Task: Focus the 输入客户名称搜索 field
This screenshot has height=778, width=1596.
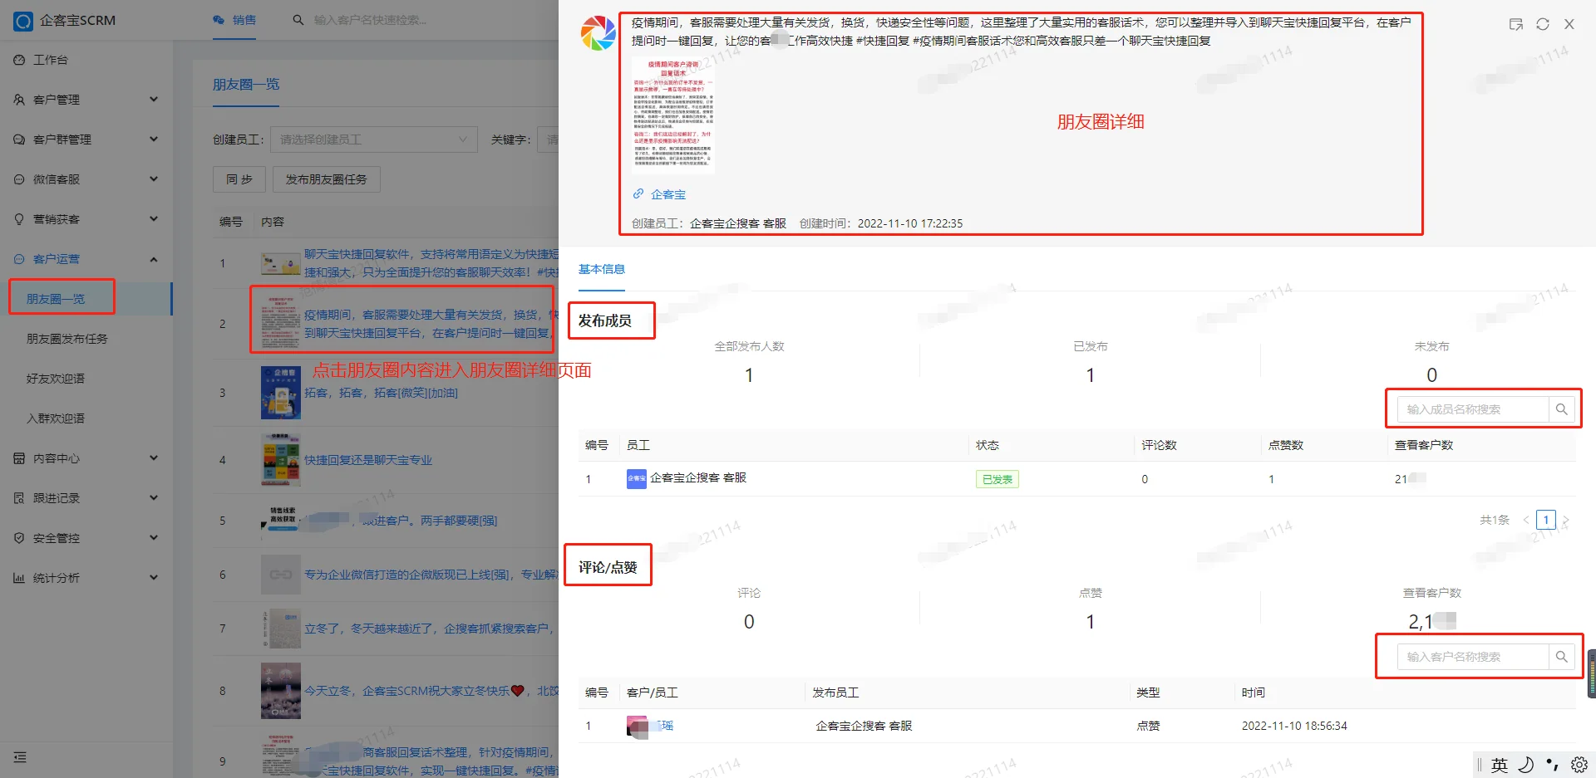Action: (1473, 657)
